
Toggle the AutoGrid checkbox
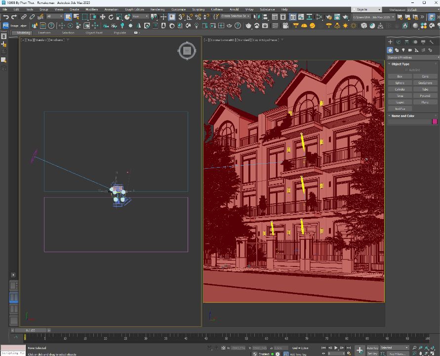point(406,70)
